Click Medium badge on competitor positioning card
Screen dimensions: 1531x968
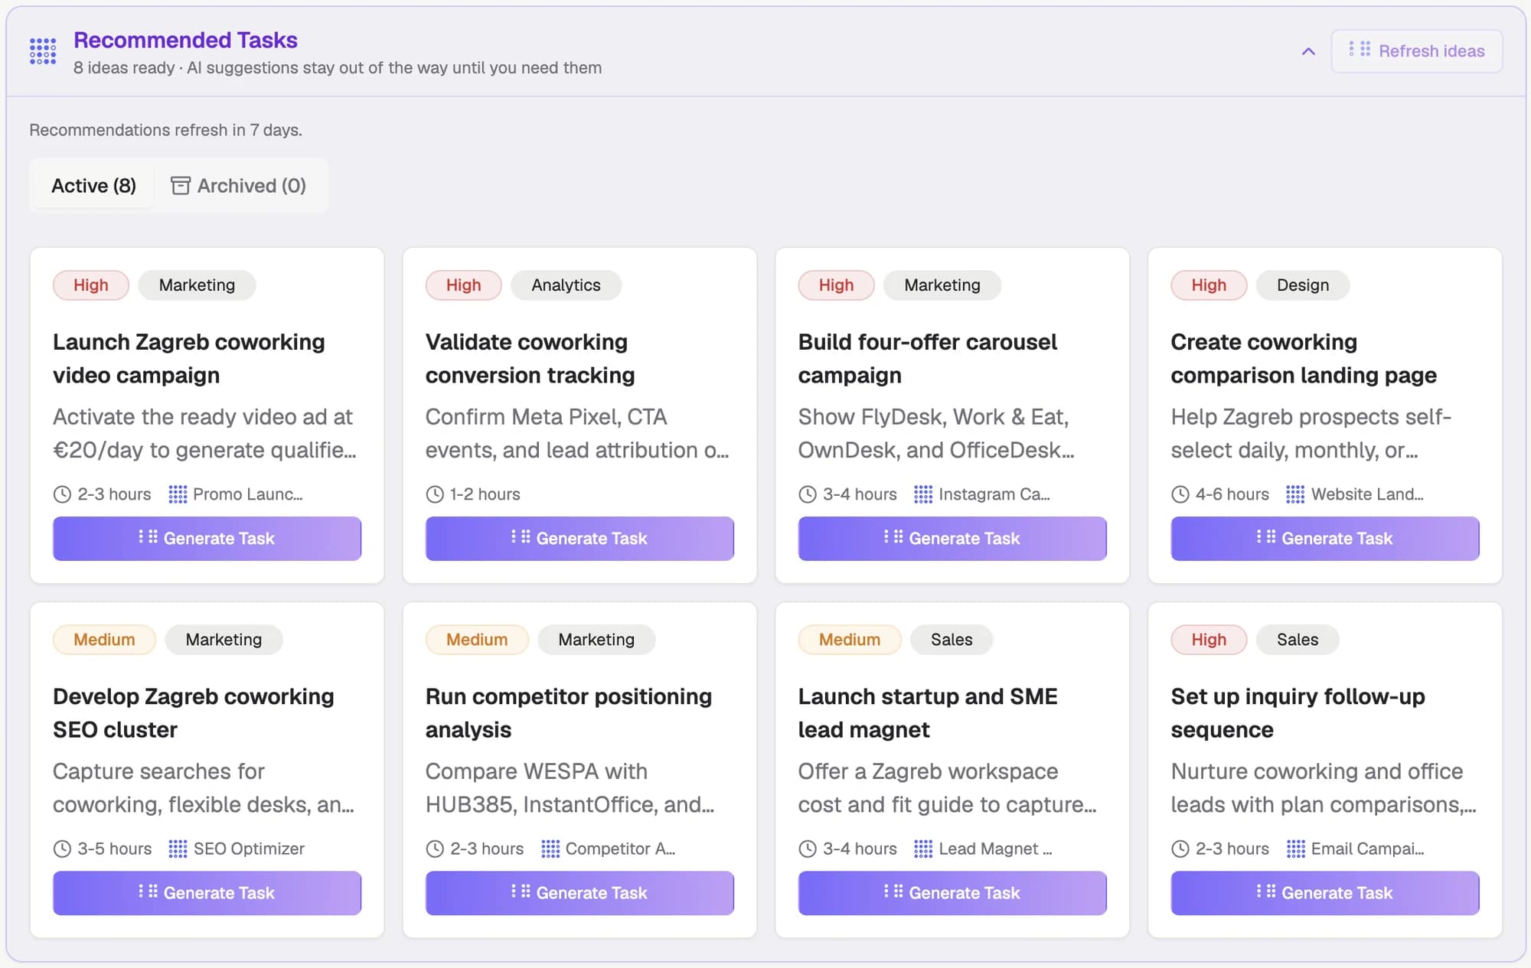[477, 640]
